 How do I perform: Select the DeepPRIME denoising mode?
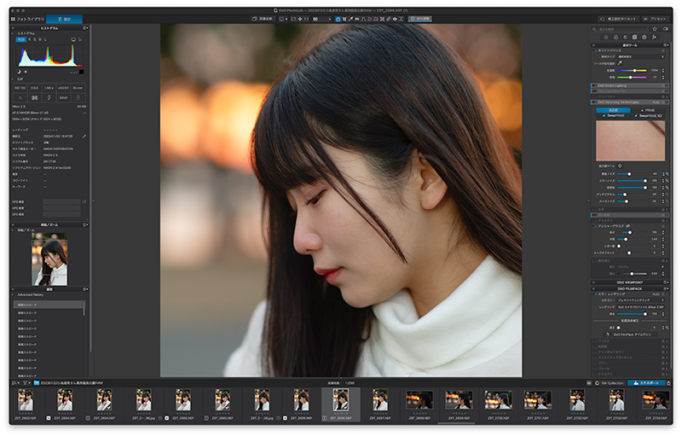pyautogui.click(x=614, y=116)
